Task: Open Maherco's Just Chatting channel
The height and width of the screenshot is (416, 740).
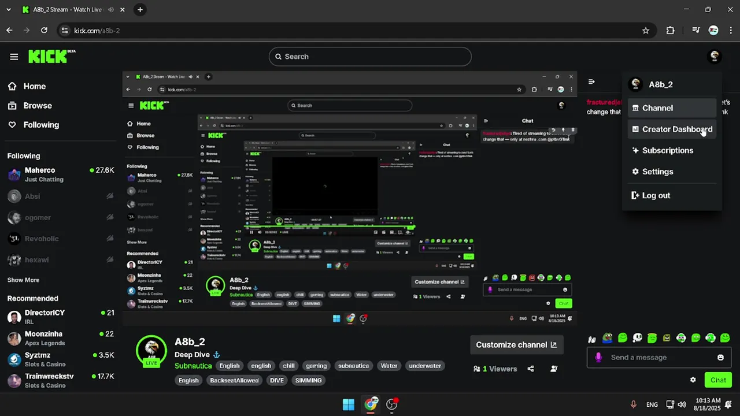Action: point(61,174)
